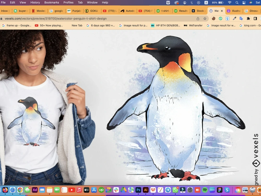
Task: Switch to the Movies Netflix tab
Action: coord(39,11)
